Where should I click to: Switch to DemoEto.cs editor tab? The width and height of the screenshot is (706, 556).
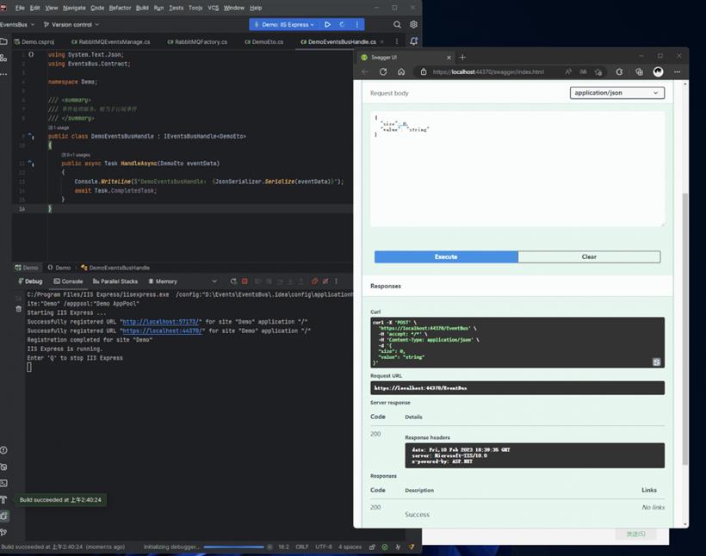263,41
